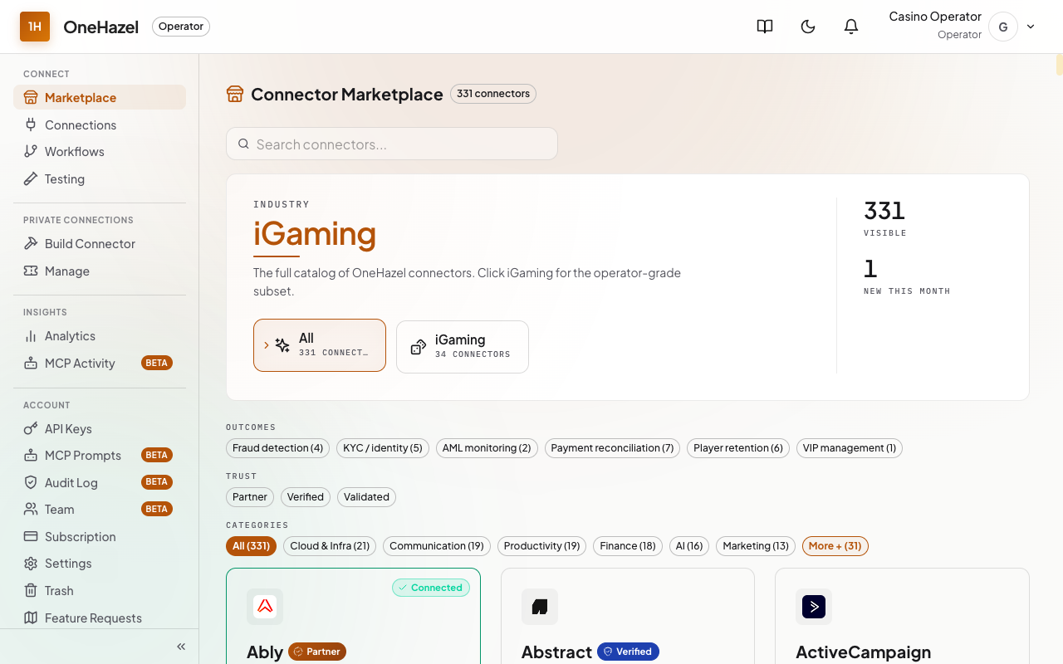The width and height of the screenshot is (1063, 664).
Task: Open the documentation book icon
Action: (x=765, y=27)
